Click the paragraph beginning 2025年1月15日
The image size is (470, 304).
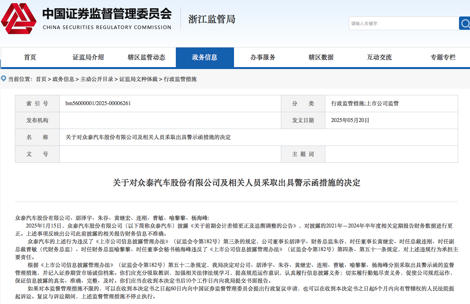(234, 229)
